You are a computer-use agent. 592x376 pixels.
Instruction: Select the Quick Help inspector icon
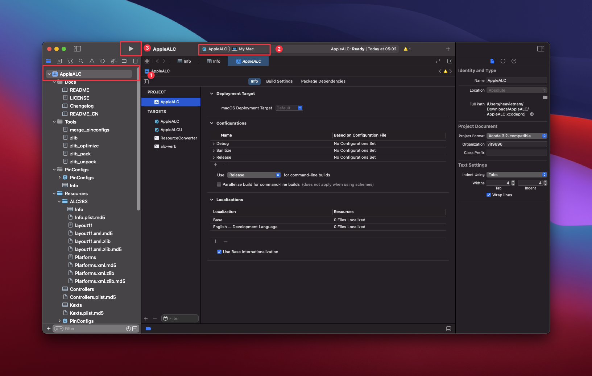click(514, 61)
